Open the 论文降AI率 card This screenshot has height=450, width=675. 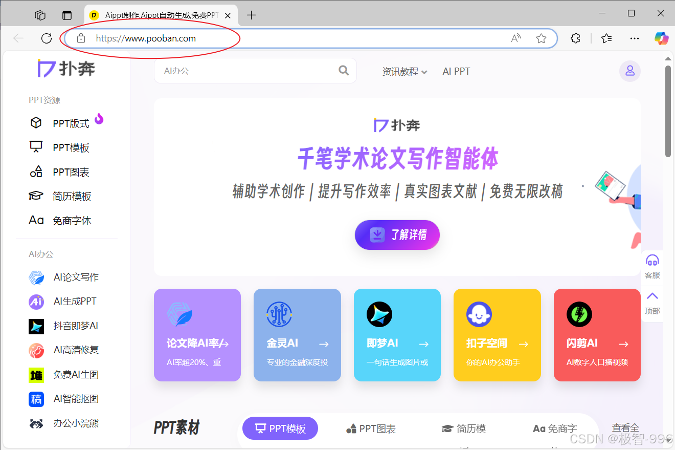(x=197, y=335)
